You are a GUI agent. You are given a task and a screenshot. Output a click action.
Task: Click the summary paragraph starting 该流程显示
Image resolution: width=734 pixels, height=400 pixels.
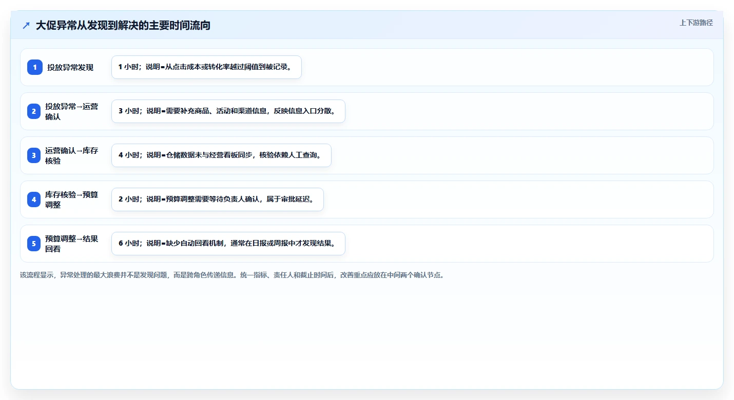pyautogui.click(x=232, y=275)
